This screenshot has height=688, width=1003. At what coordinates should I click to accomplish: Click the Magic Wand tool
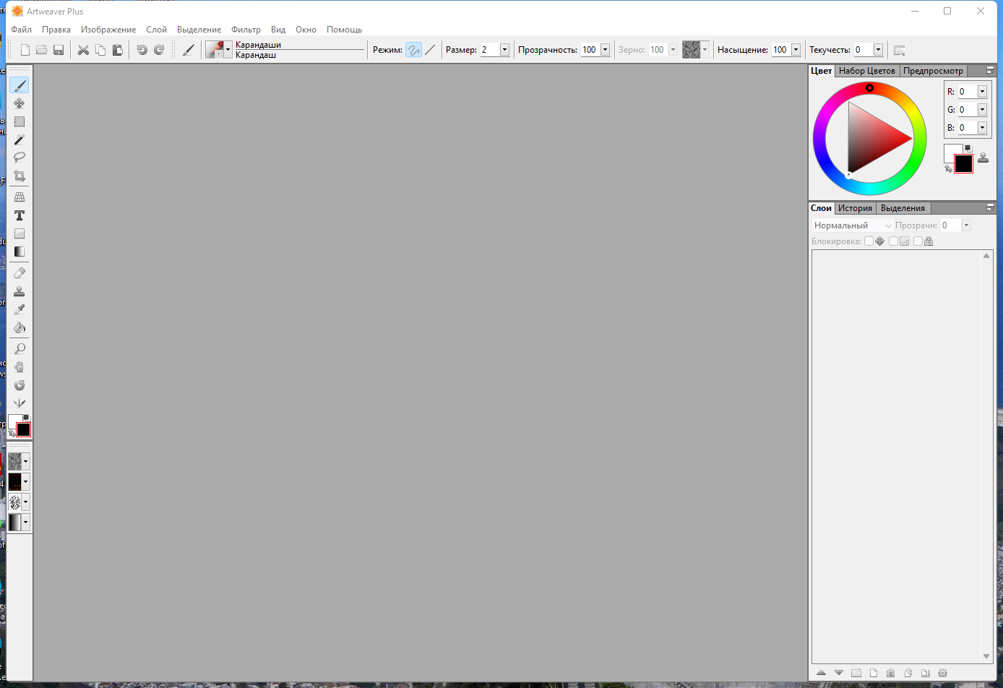20,139
